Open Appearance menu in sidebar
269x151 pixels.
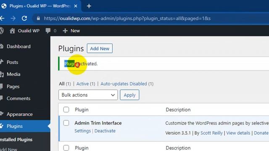point(20,114)
